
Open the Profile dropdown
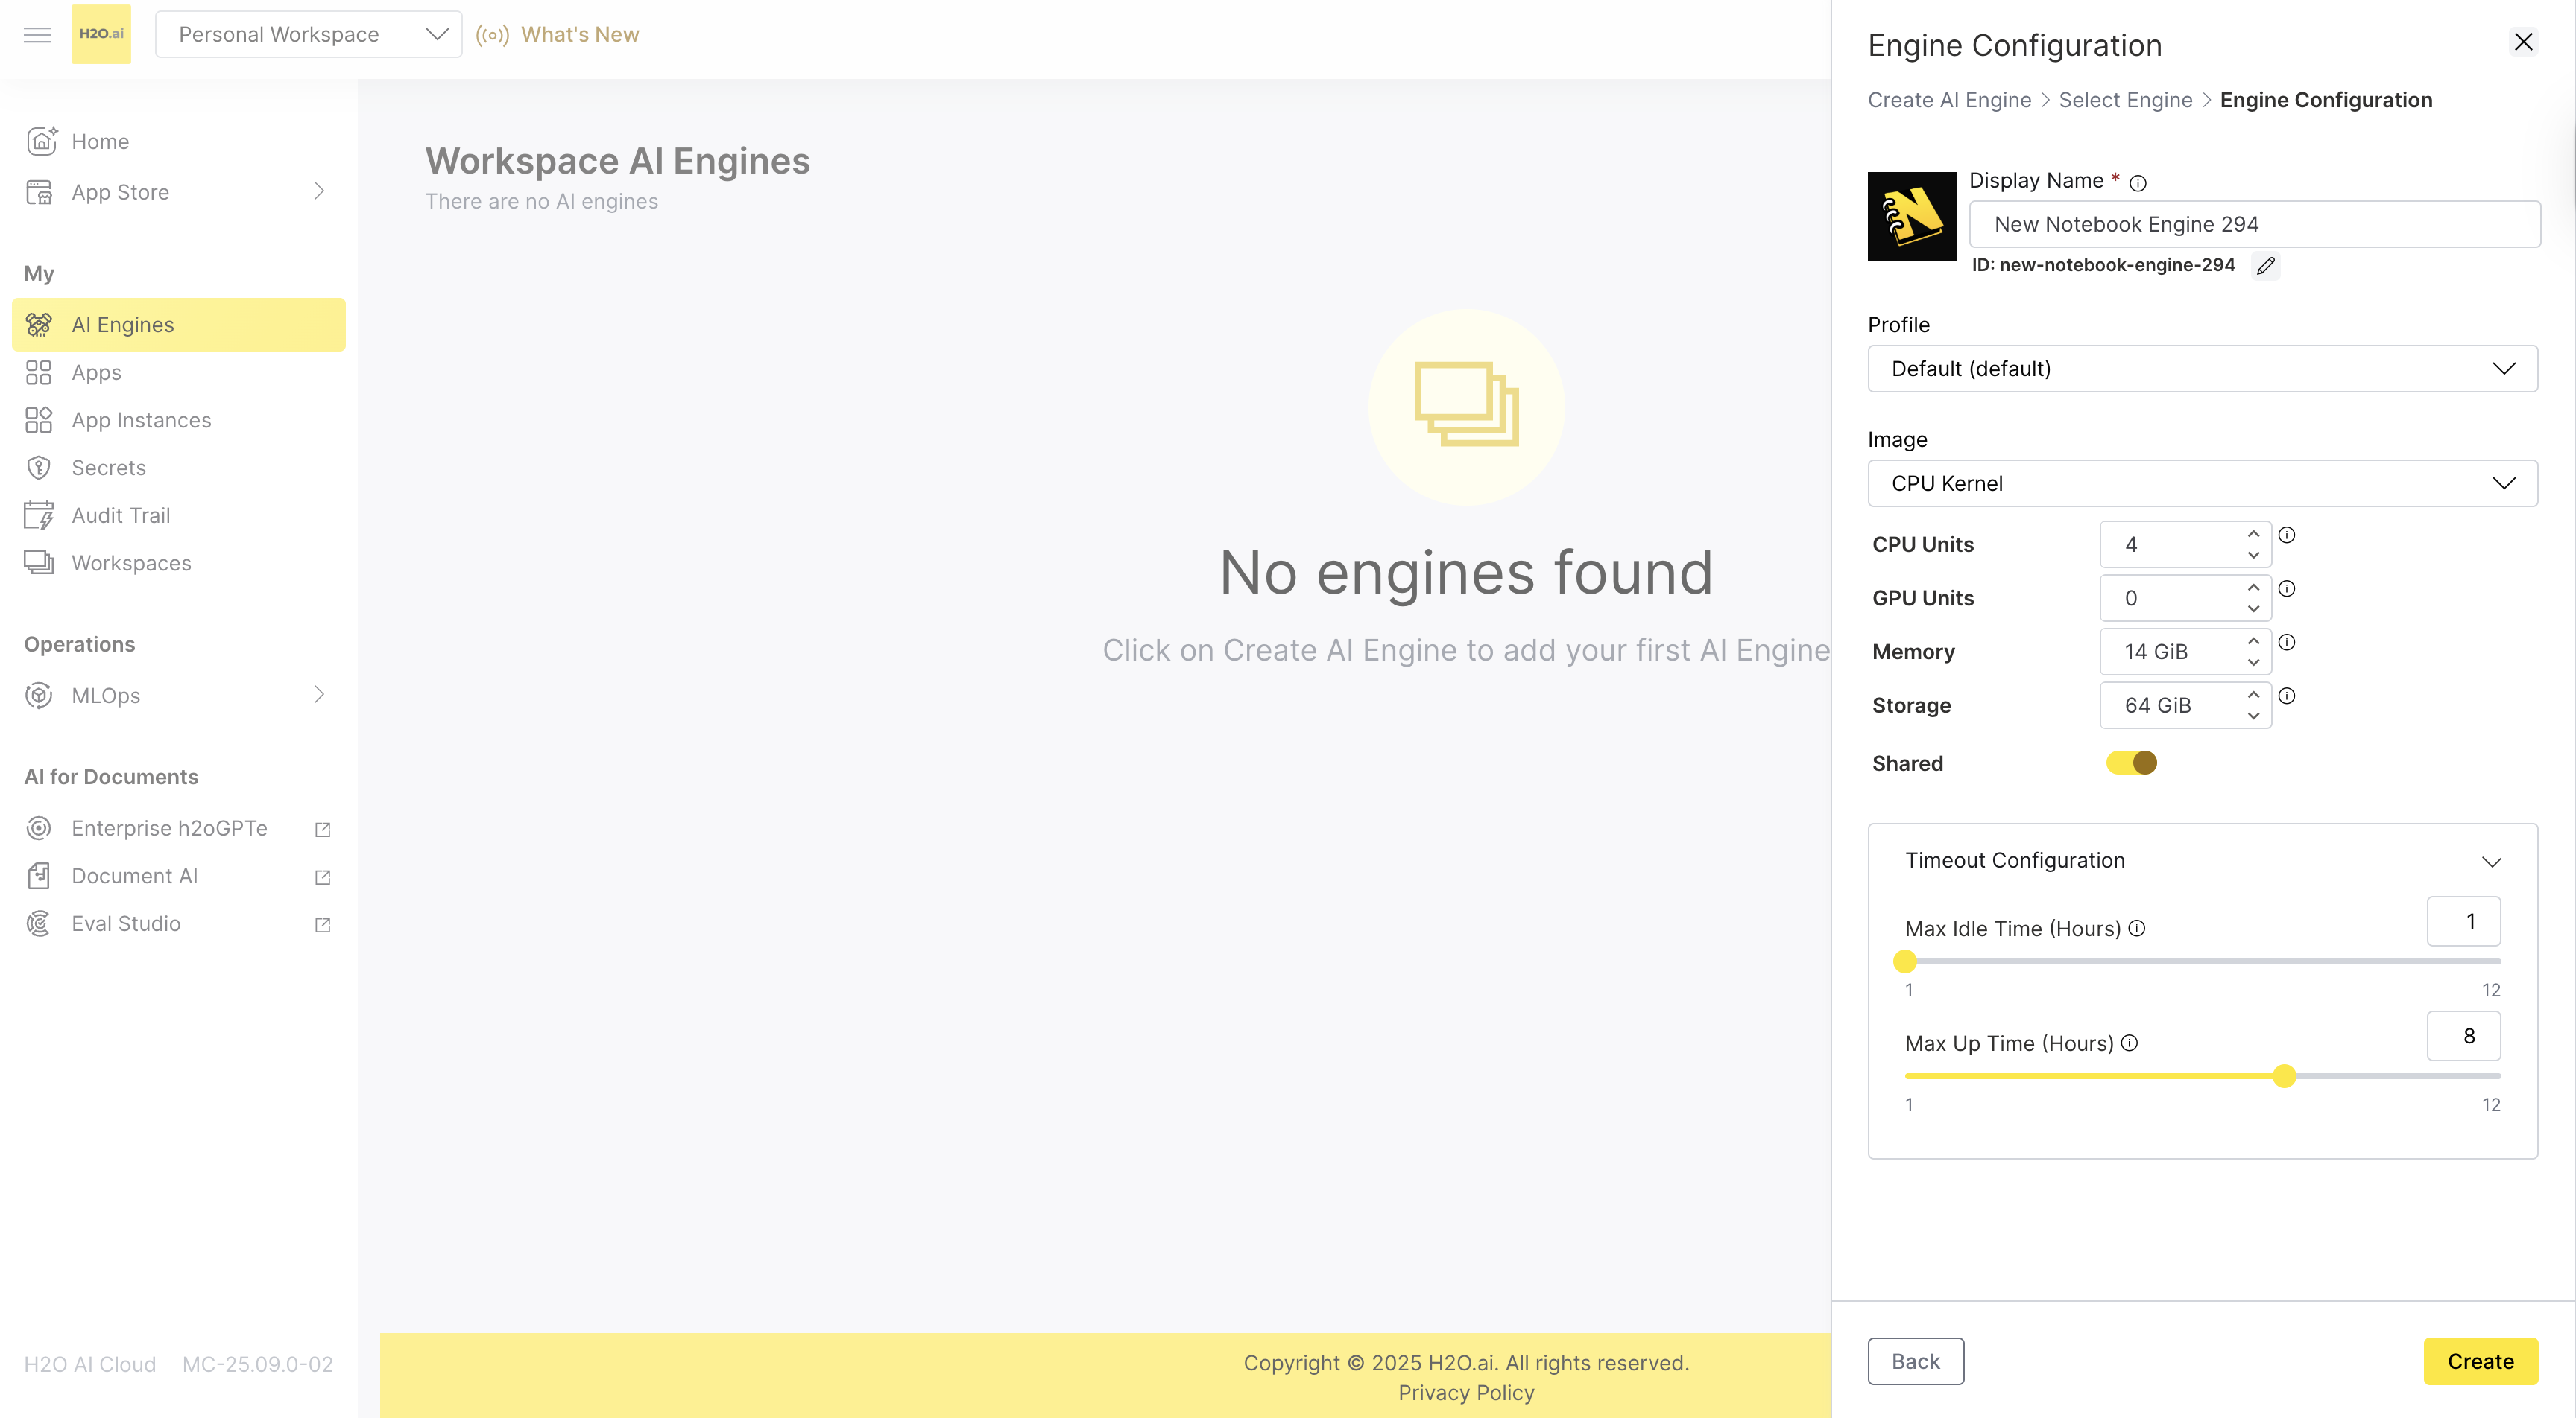click(x=2201, y=368)
